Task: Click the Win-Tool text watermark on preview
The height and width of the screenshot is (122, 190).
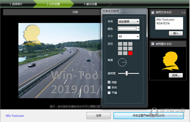Action: point(76,75)
